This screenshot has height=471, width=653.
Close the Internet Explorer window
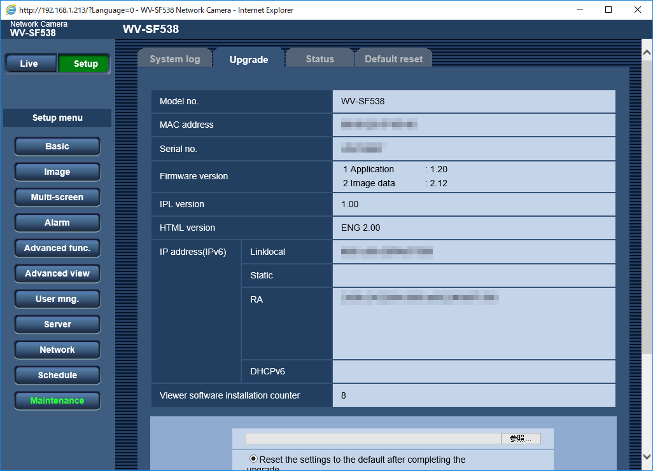click(x=638, y=10)
